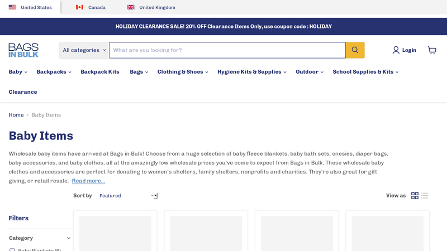Click the Read more link

click(x=88, y=181)
